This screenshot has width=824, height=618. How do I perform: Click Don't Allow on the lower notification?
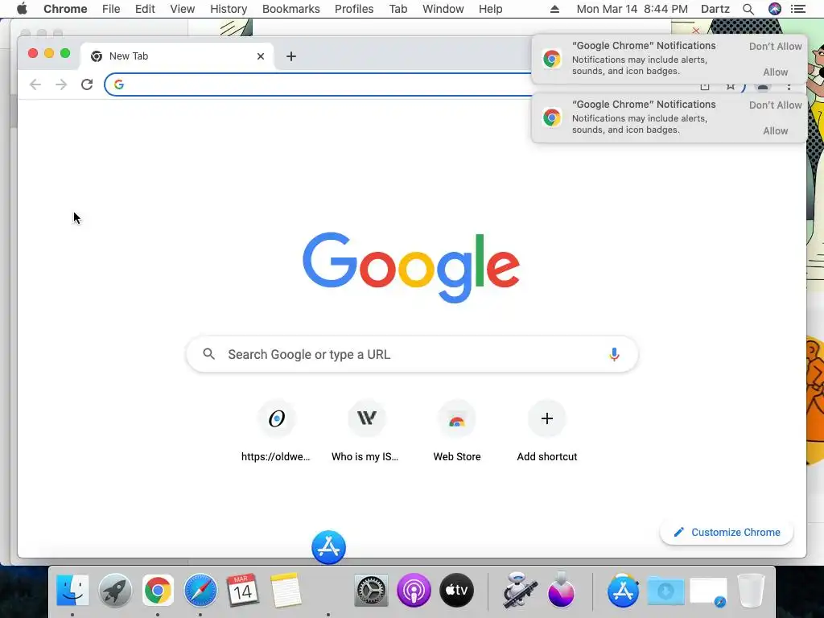[775, 105]
